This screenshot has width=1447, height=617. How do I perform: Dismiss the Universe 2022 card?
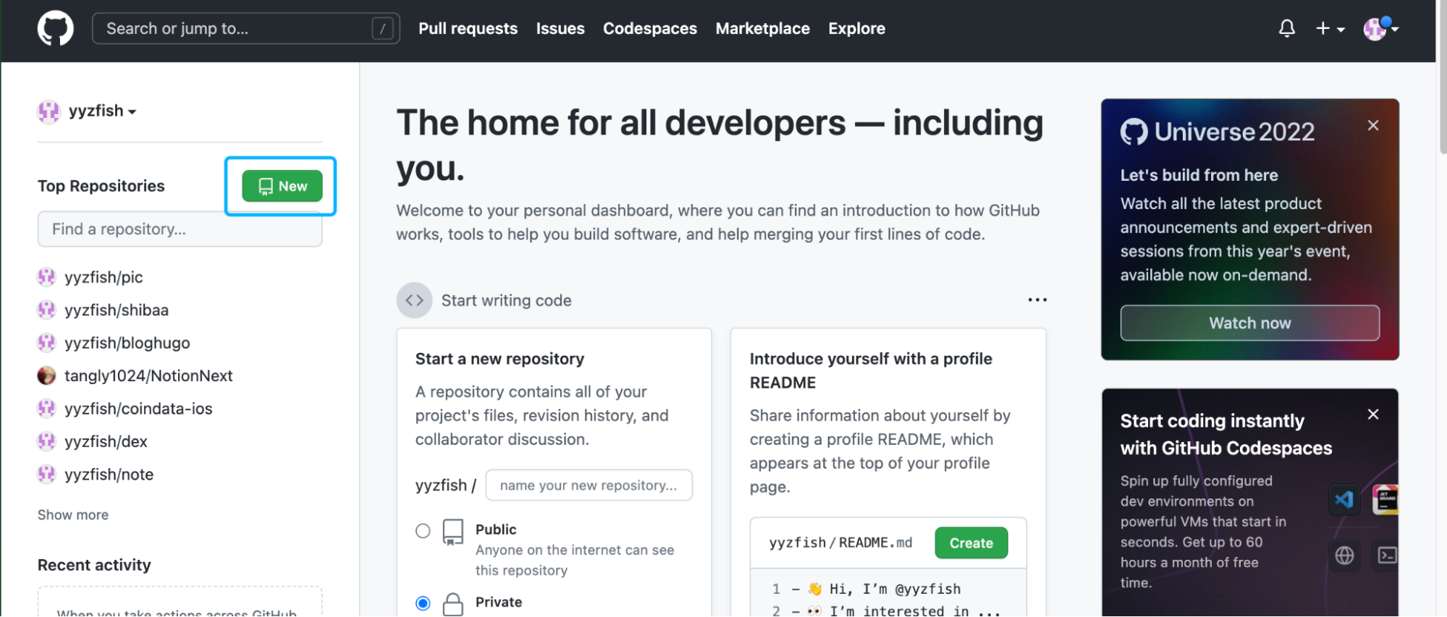(x=1373, y=125)
